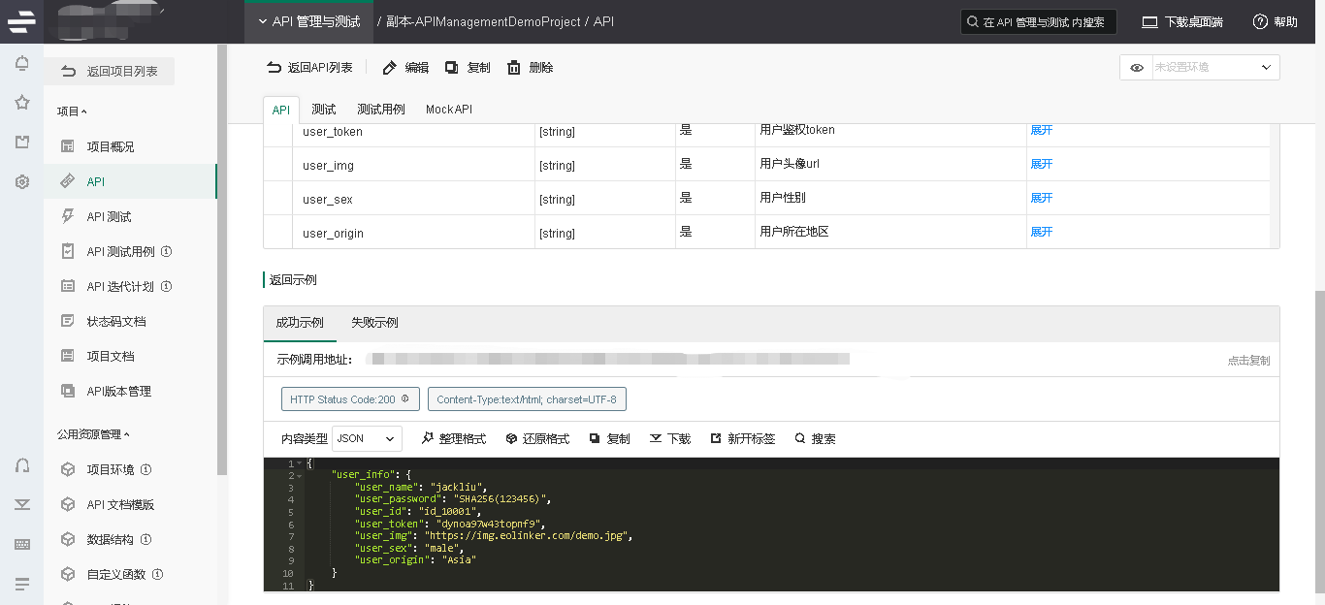Click the trash icon to delete the API
The height and width of the screenshot is (605, 1325).
pos(514,68)
